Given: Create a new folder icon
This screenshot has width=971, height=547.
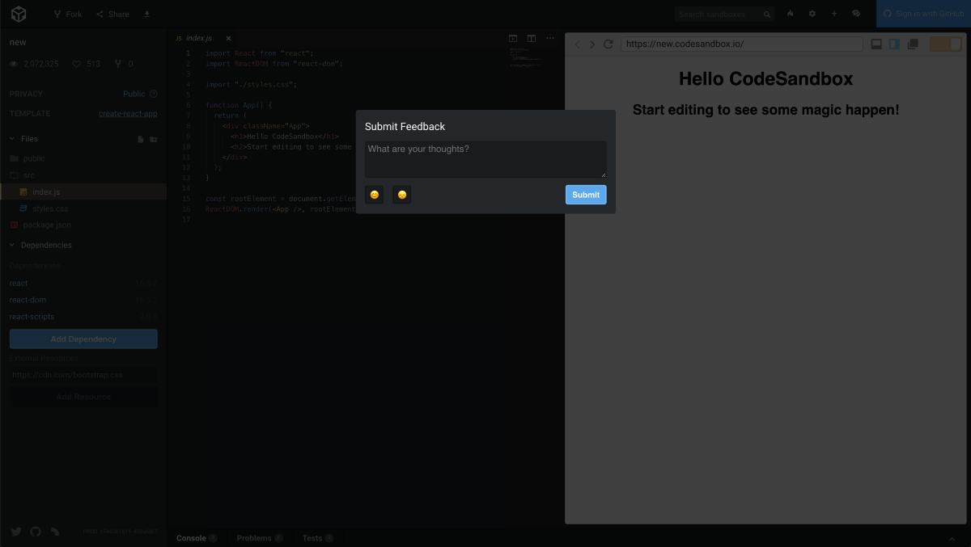Looking at the screenshot, I should coord(154,139).
